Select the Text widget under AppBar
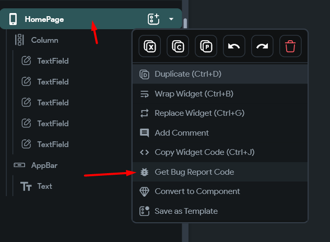The height and width of the screenshot is (242, 330). (x=44, y=186)
